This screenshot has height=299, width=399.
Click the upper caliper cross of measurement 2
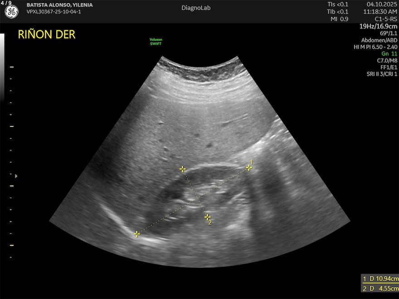182,169
